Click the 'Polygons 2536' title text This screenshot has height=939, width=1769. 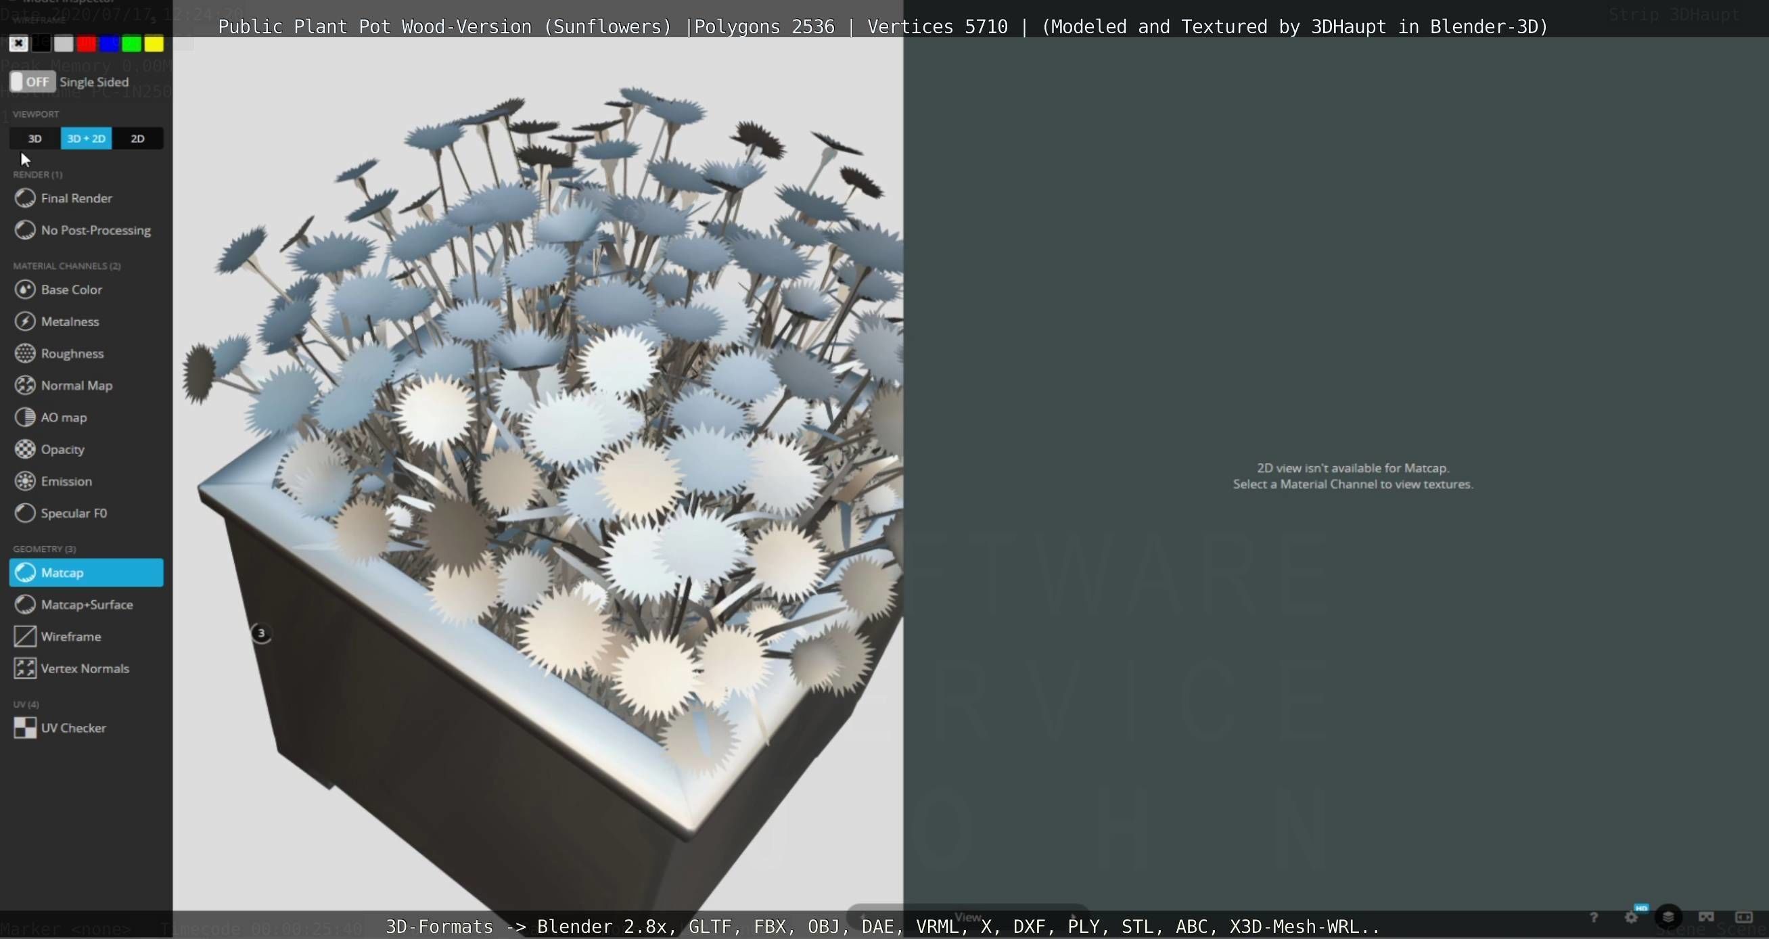tap(764, 27)
